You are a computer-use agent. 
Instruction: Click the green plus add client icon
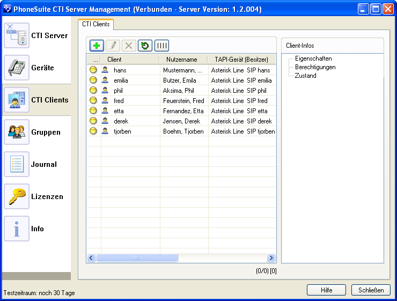click(x=97, y=46)
